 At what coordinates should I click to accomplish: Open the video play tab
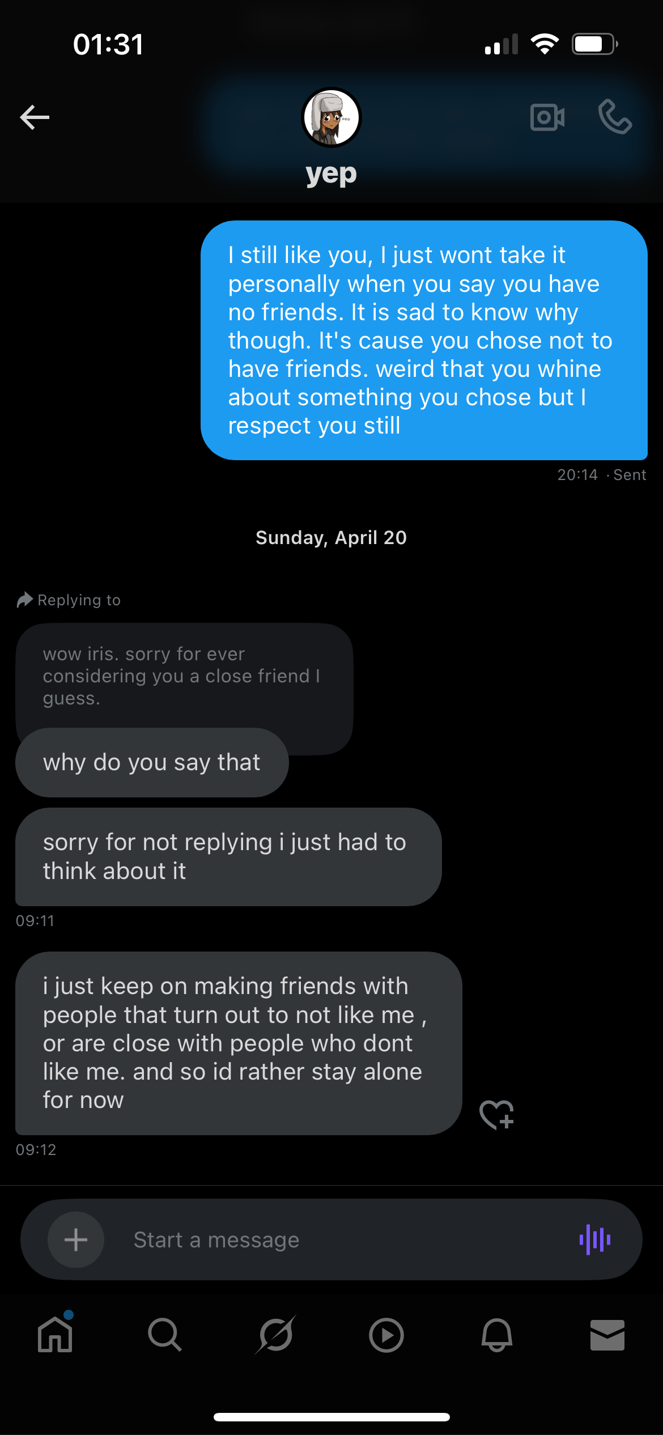(x=386, y=1335)
